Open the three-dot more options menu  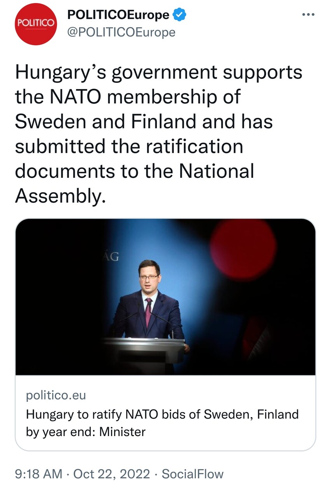(308, 14)
